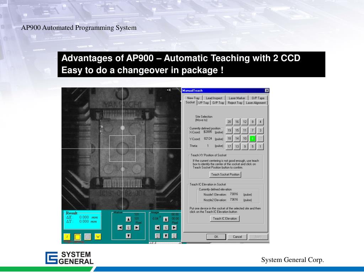Close the ManualTeach dialog

[267, 91]
